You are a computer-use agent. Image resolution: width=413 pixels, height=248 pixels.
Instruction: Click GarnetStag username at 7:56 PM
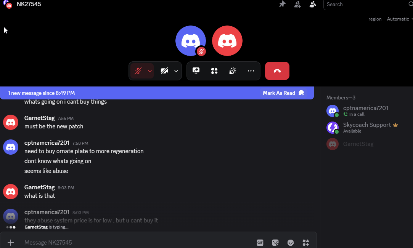[40, 118]
